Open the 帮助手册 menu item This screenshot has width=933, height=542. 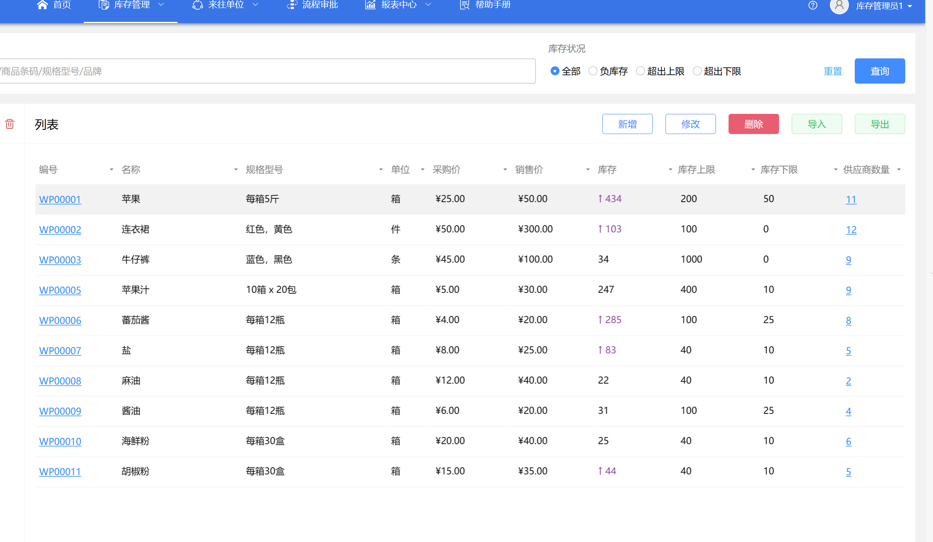pyautogui.click(x=493, y=5)
